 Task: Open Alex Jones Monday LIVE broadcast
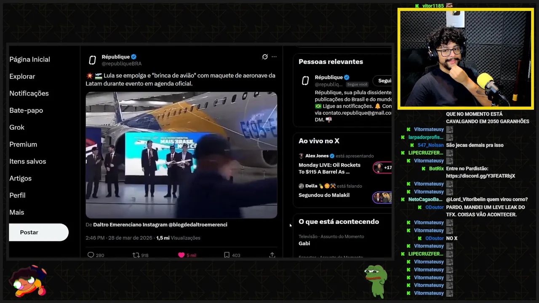click(x=329, y=168)
